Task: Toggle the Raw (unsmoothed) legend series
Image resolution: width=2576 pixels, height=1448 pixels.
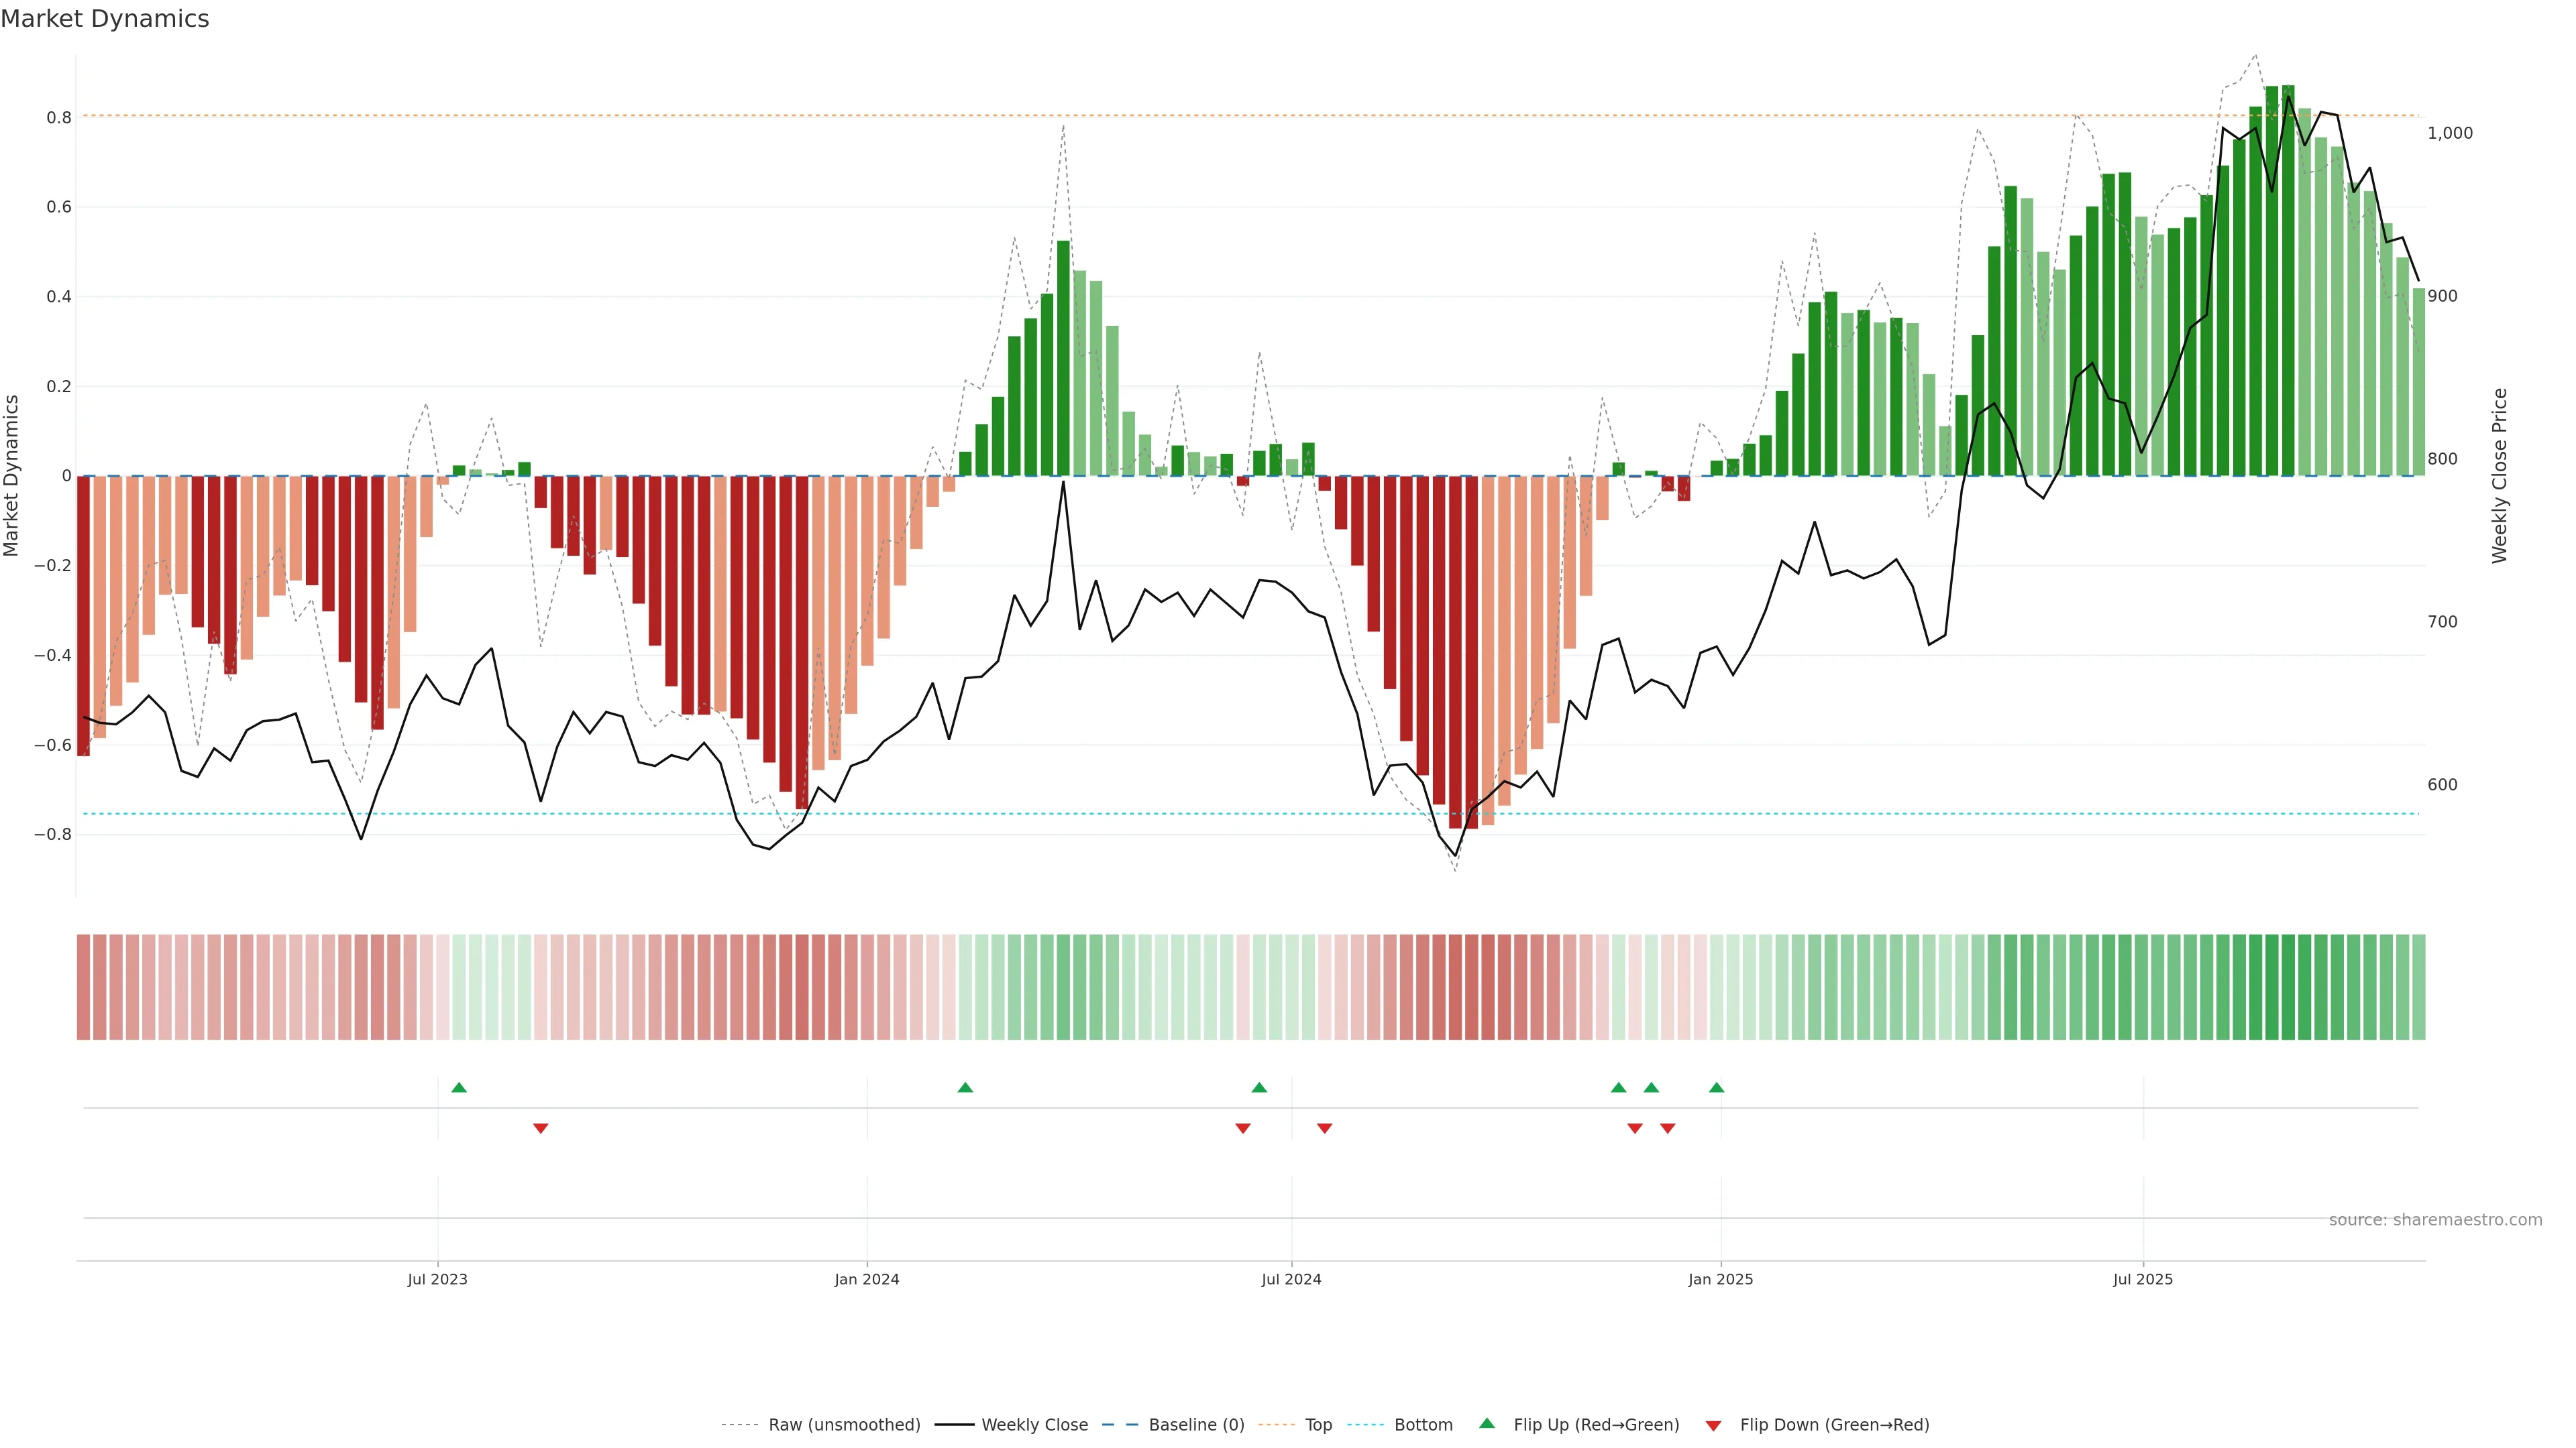Action: [844, 1425]
